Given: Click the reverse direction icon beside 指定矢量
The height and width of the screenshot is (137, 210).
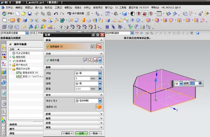Looking at the screenshot, I should [x=85, y=60].
